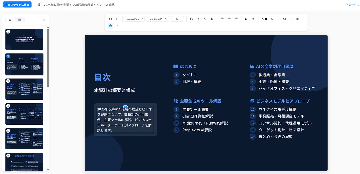This screenshot has width=360, height=174.
Task: Click the ビジネスモデルとアプローチ section heading
Action: (x=283, y=101)
